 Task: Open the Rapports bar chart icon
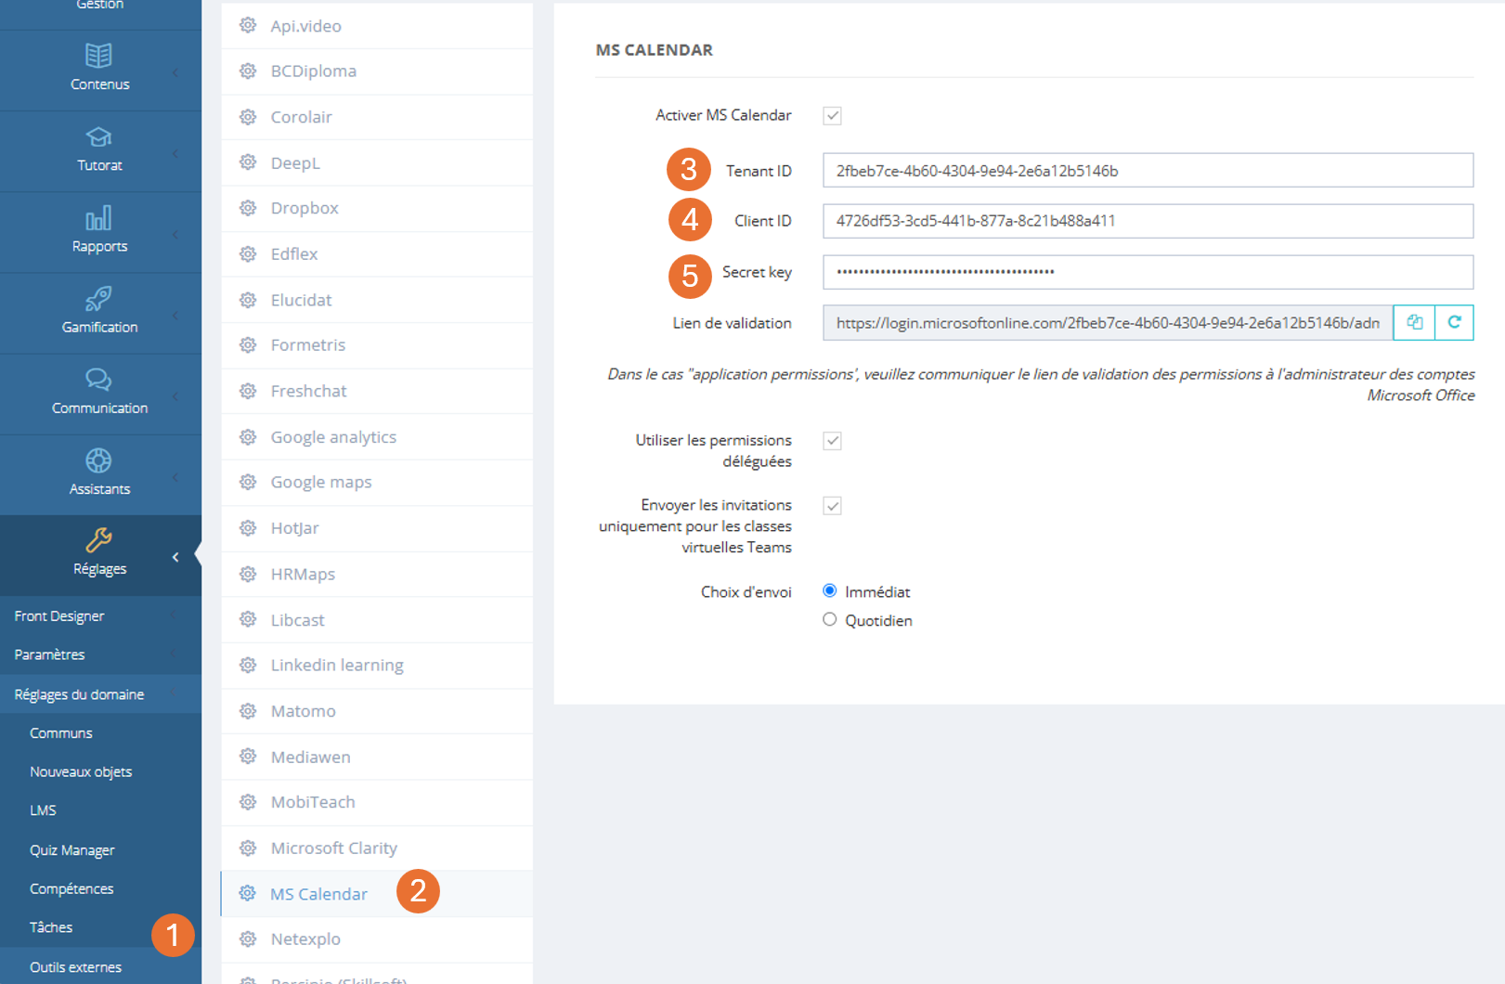98,218
